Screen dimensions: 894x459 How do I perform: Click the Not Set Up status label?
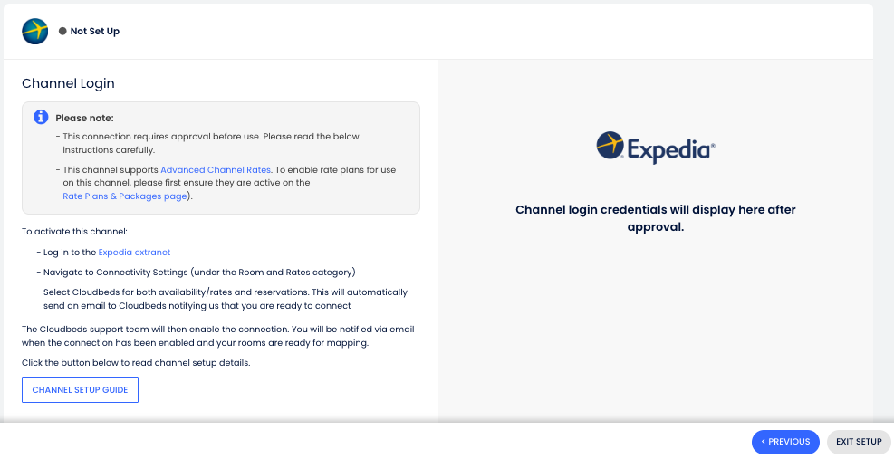95,32
